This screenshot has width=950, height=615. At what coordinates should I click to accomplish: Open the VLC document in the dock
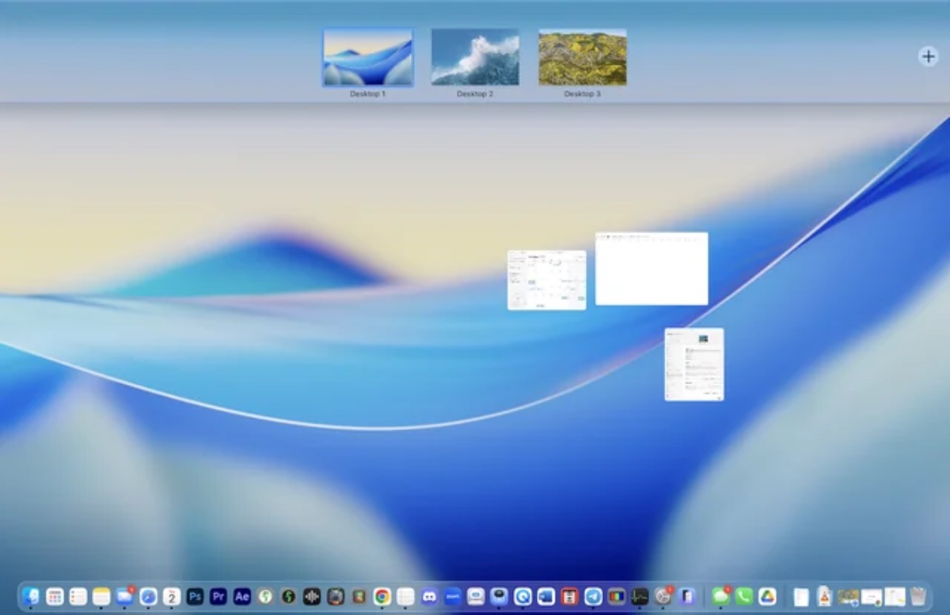point(824,596)
